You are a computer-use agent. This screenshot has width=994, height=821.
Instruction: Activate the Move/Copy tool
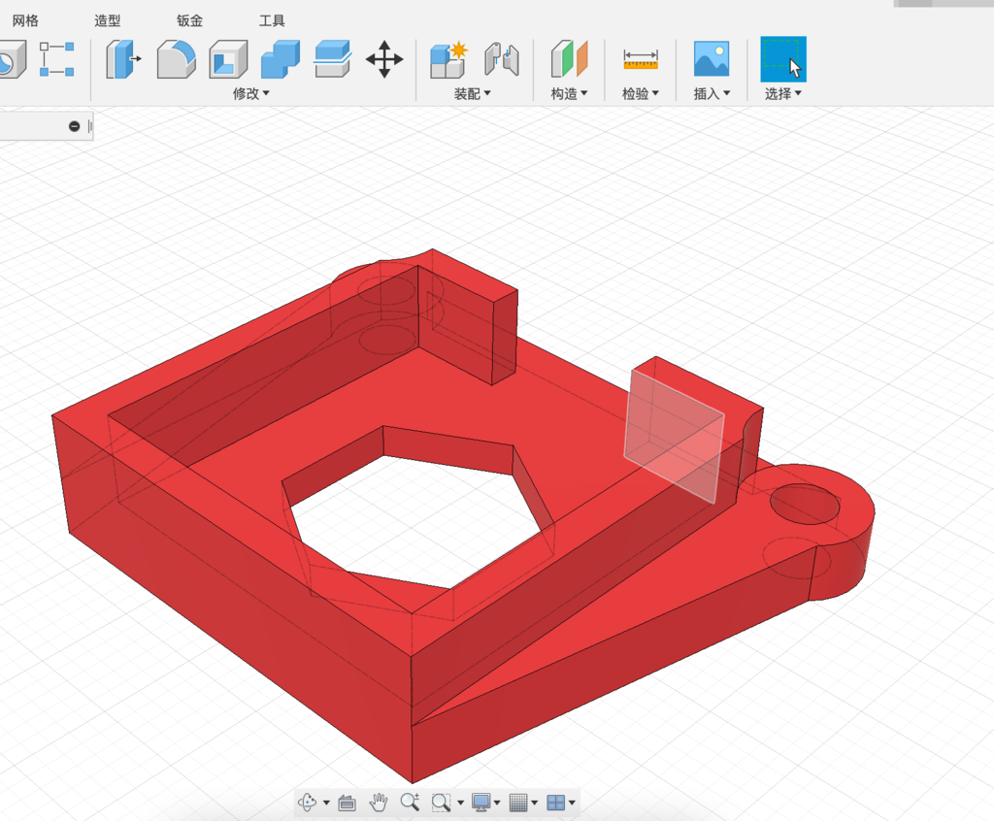tap(384, 58)
